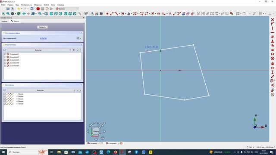Open the undo history dropdown arrow
This screenshot has height=155, width=276.
click(22, 9)
